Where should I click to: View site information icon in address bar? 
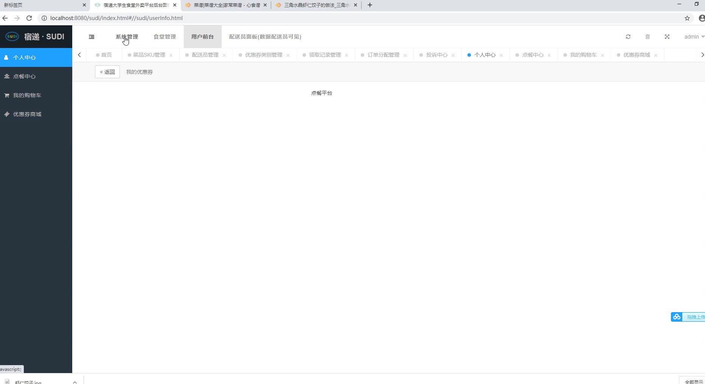(44, 18)
